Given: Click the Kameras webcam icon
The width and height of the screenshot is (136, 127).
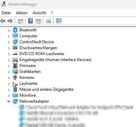Looking at the screenshot, I should click(15, 78).
